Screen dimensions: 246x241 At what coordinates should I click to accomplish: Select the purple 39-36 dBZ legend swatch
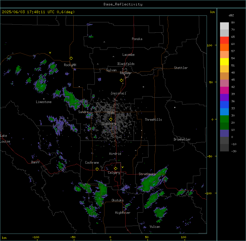(224, 98)
